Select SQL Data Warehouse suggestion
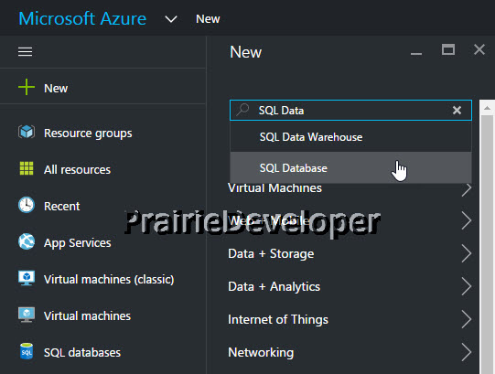The height and width of the screenshot is (374, 495). 350,137
